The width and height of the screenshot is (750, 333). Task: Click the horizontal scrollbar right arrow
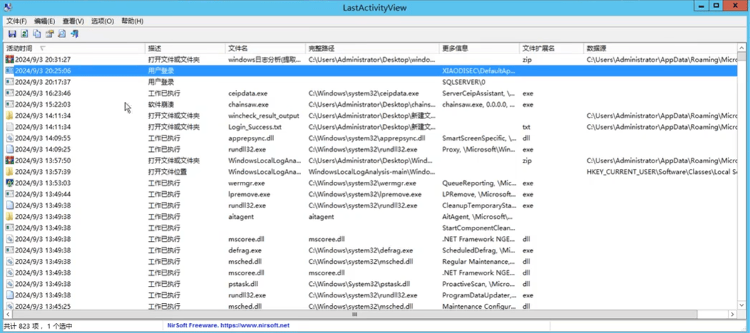734,314
